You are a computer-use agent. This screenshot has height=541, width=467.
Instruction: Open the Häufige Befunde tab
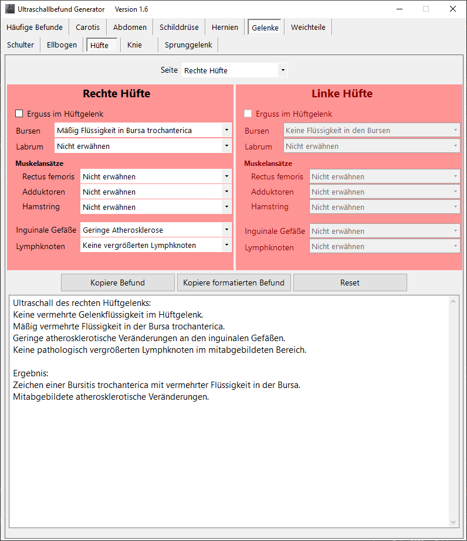[x=35, y=27]
